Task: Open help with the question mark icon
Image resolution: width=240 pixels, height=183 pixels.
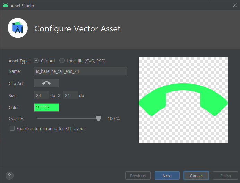Action: (9, 175)
